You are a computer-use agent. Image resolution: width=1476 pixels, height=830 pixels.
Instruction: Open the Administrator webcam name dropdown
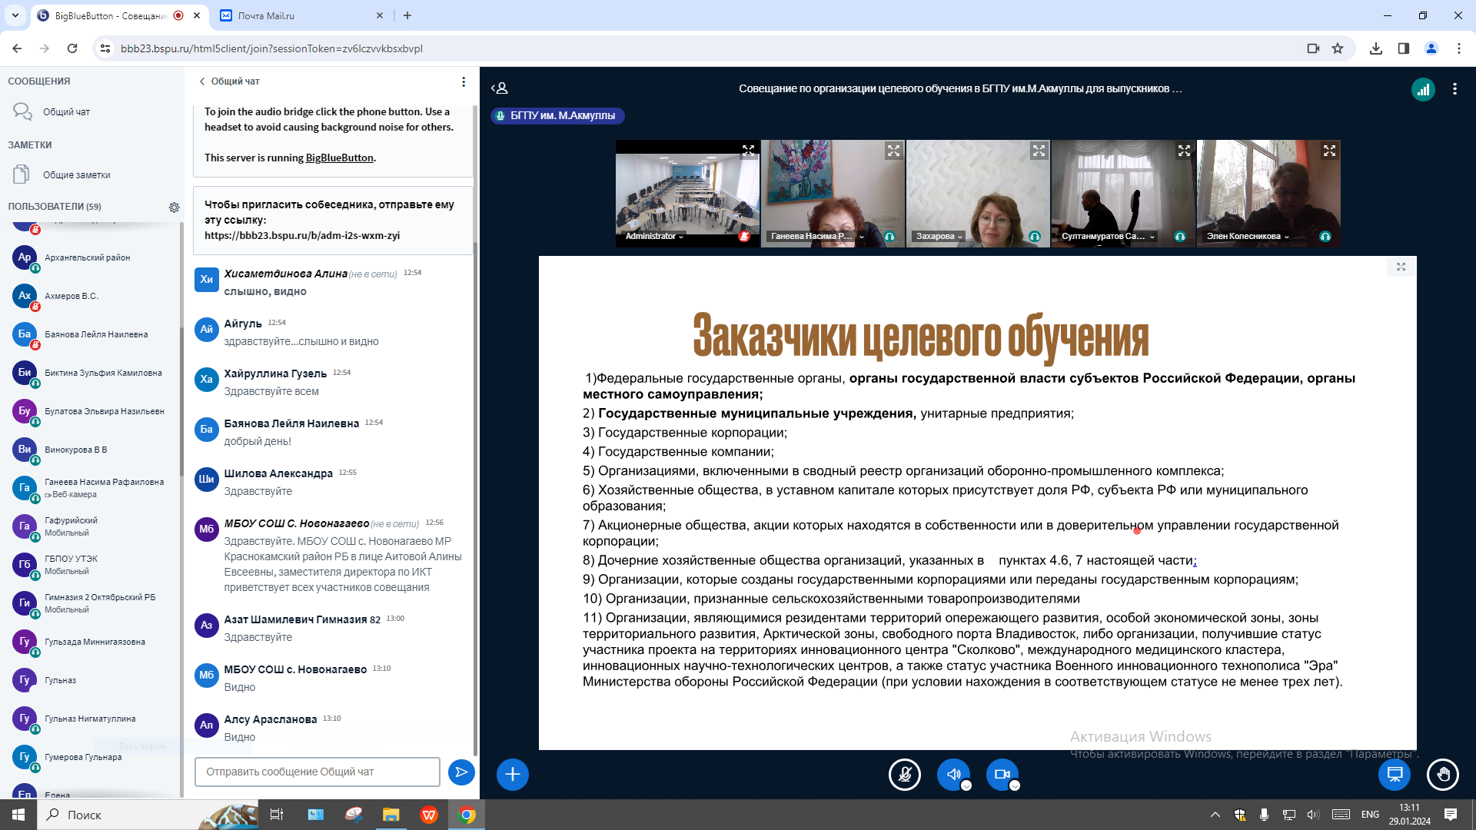click(654, 236)
